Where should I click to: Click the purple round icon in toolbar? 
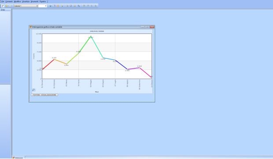pyautogui.click(x=71, y=6)
